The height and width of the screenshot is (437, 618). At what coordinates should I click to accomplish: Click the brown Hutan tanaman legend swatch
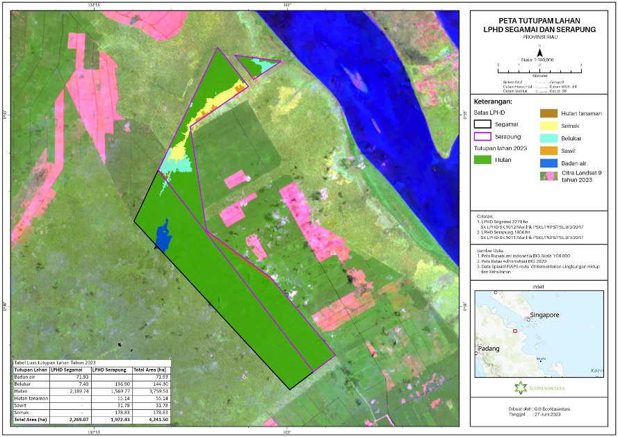click(548, 113)
